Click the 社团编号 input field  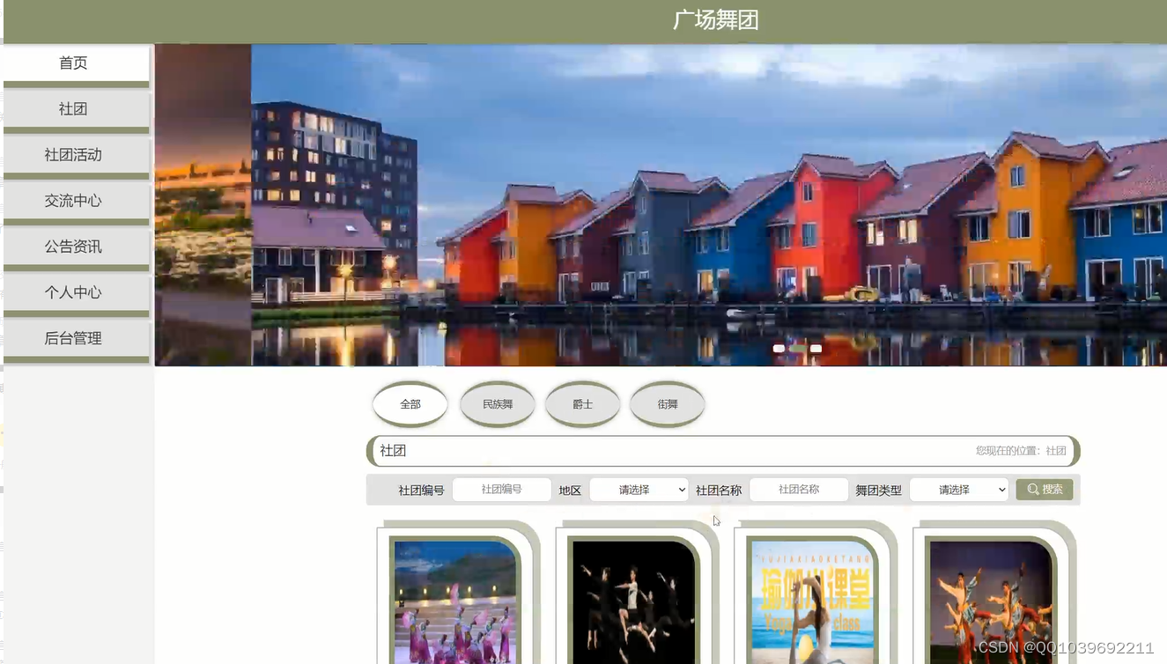[501, 490]
